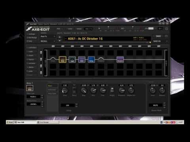This screenshot has width=190, height=142.
Task: Click the white CPU usage bar in the toolbar
Action: [151, 28]
